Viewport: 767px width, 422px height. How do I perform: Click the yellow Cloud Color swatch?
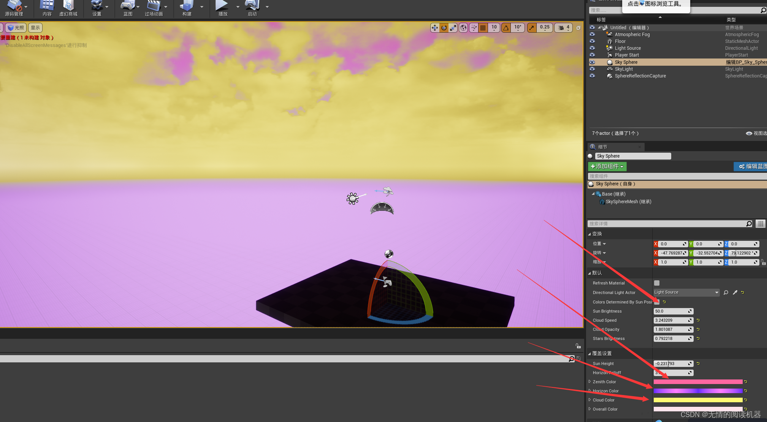click(x=698, y=400)
